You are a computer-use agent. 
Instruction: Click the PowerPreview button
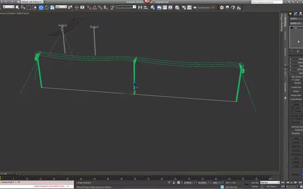click(x=204, y=8)
